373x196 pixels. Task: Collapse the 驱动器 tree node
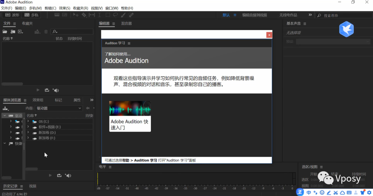[5, 115]
